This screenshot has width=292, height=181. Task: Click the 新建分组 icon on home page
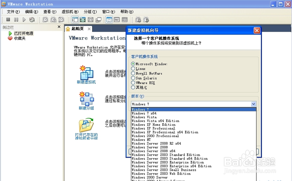[86, 98]
